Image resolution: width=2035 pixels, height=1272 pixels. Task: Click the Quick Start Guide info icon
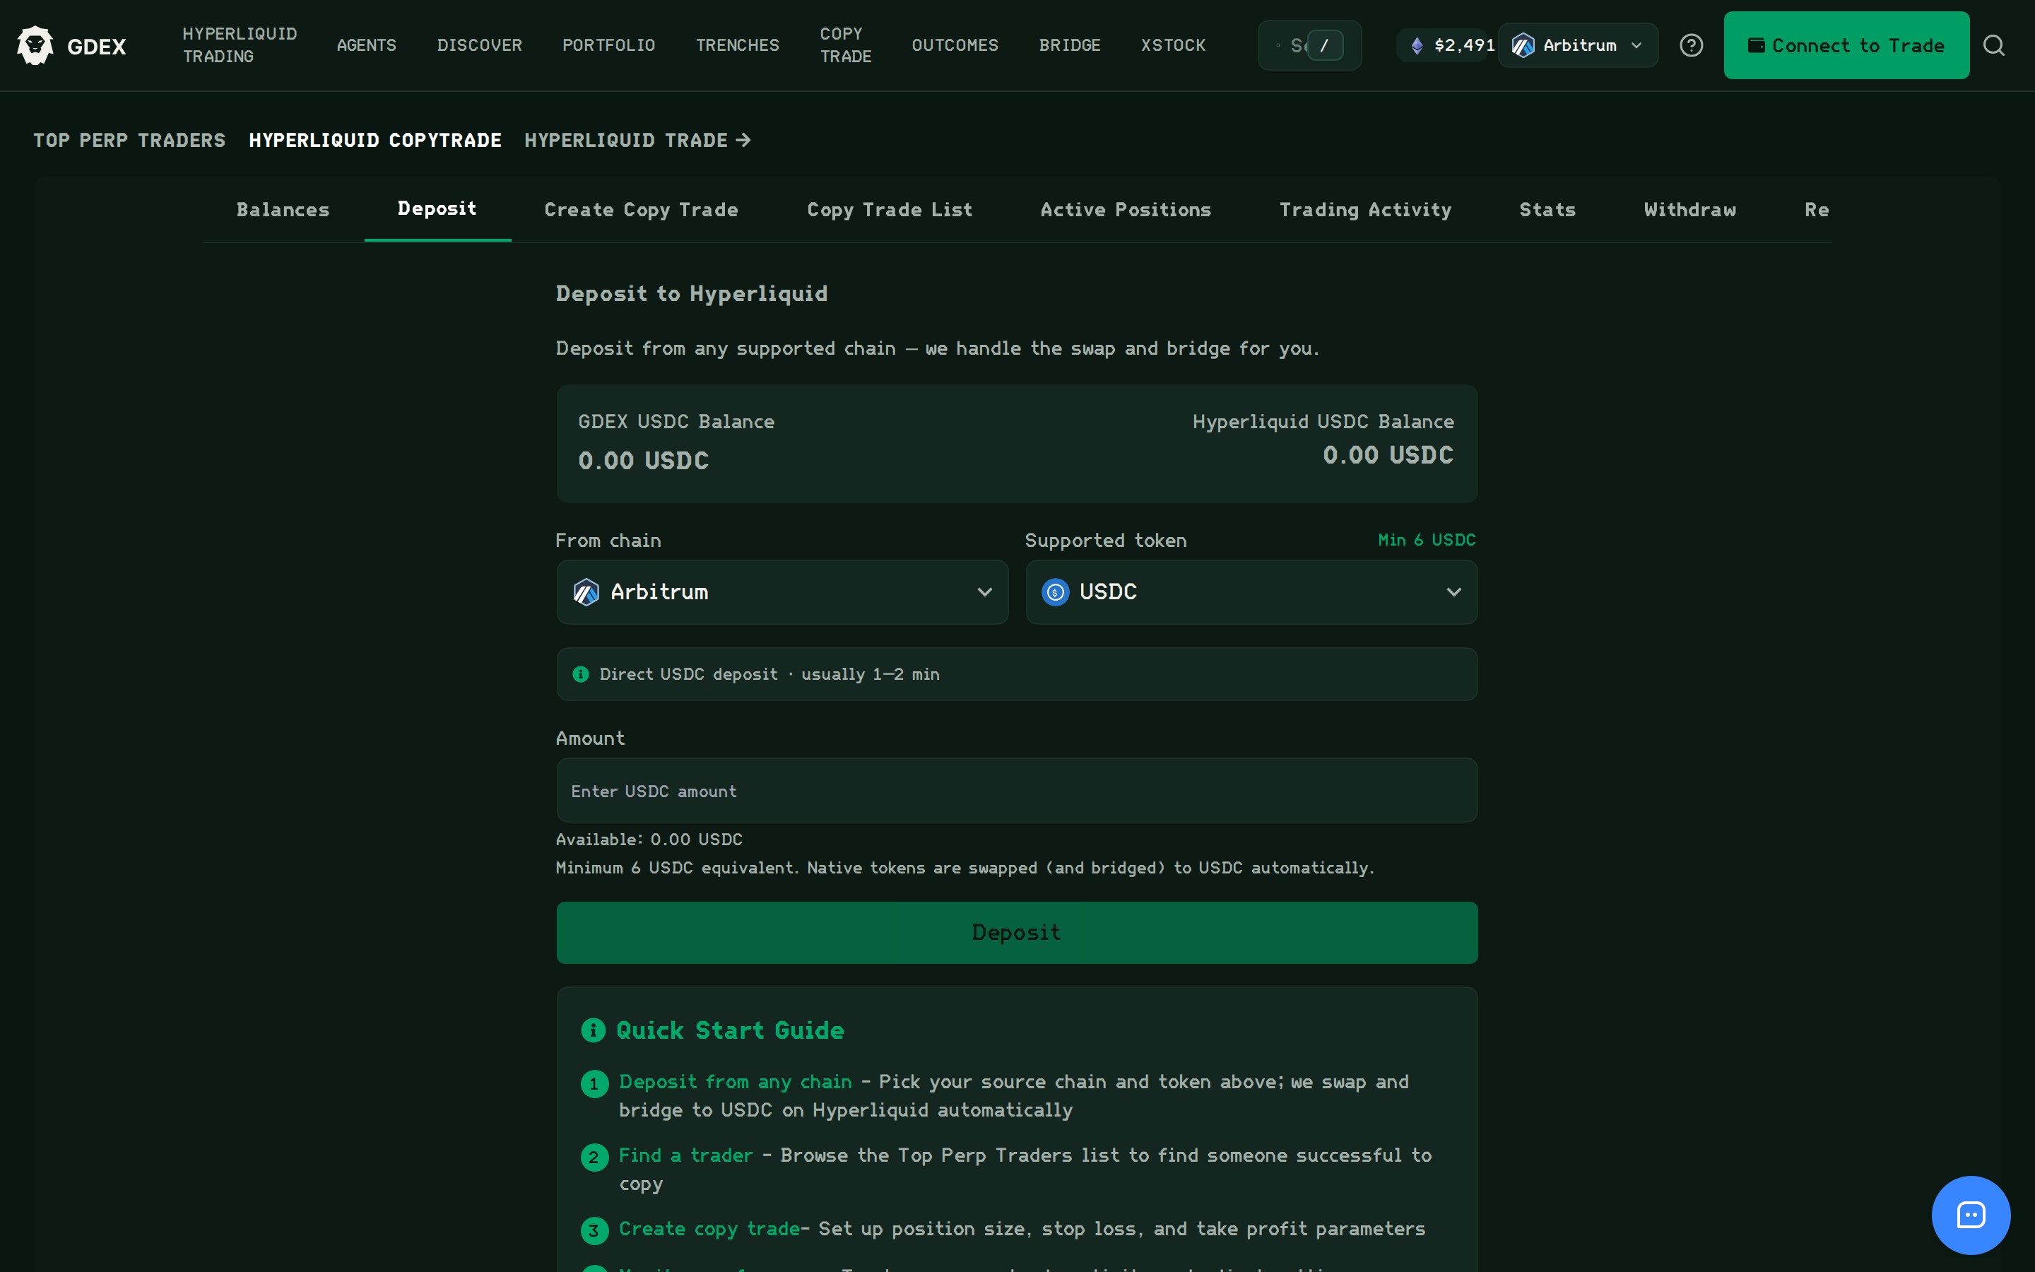(594, 1030)
